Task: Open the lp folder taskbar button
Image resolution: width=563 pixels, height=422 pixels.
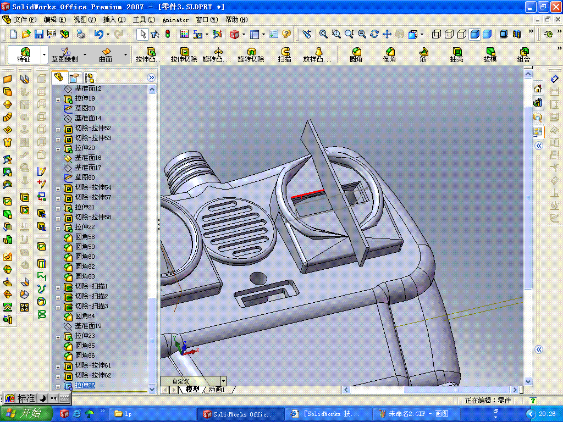Action: pyautogui.click(x=152, y=414)
